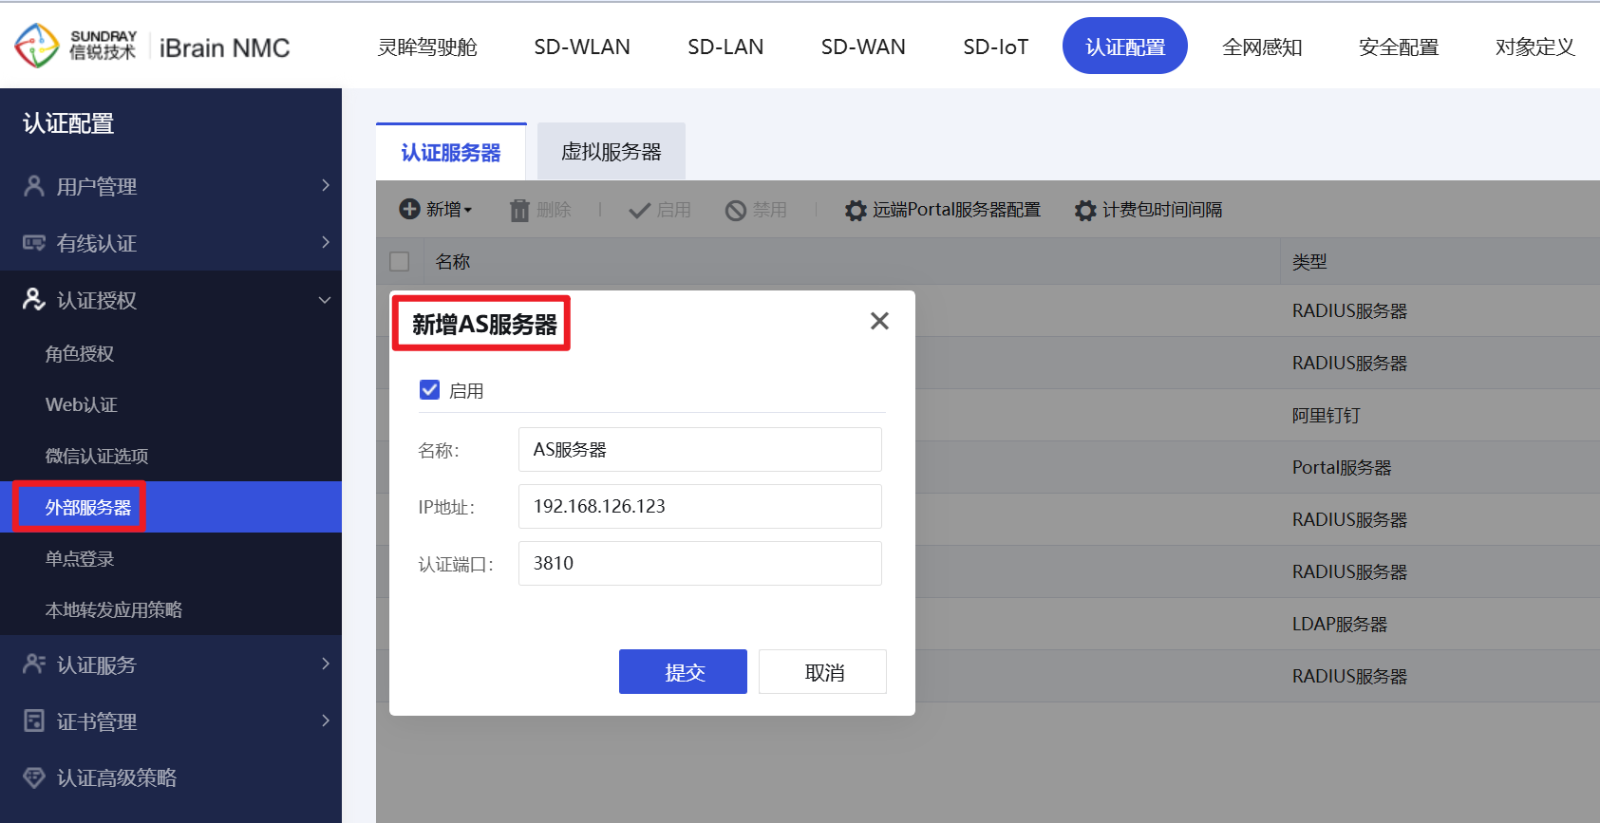Screen dimensions: 1600x823
Task: Click the LDAP服务器 type cell
Action: tap(1339, 624)
